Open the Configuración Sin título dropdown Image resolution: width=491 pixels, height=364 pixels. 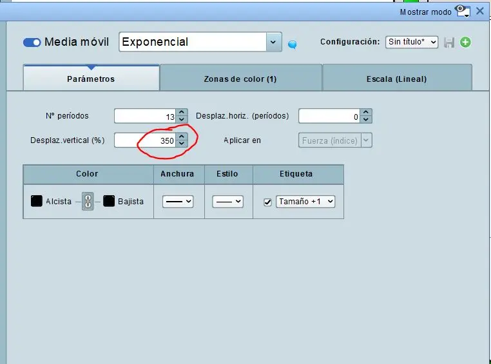click(412, 42)
